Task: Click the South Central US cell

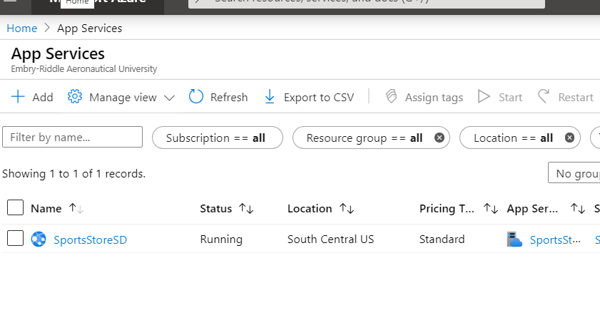Action: pos(330,239)
